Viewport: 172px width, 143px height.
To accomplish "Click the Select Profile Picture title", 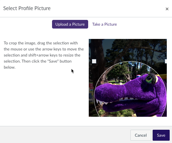I will [27, 8].
